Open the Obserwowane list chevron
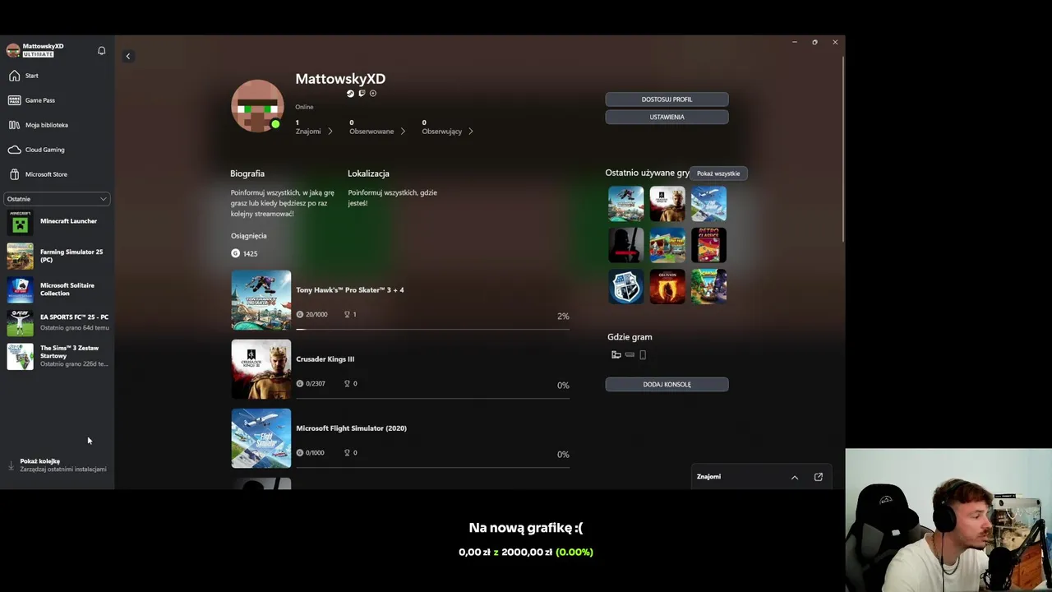Viewport: 1052px width, 592px height. (x=404, y=132)
